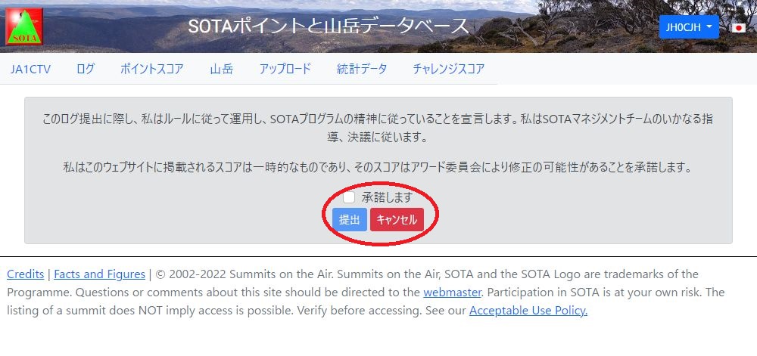Tick the 承諾します checkbox
The width and height of the screenshot is (757, 356).
tap(349, 197)
